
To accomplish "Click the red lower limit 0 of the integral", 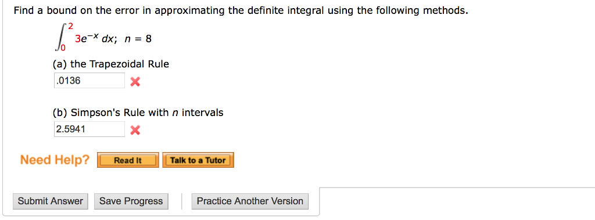I will 63,48.
